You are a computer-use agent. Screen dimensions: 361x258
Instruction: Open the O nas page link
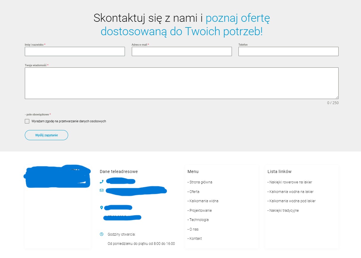pos(194,229)
